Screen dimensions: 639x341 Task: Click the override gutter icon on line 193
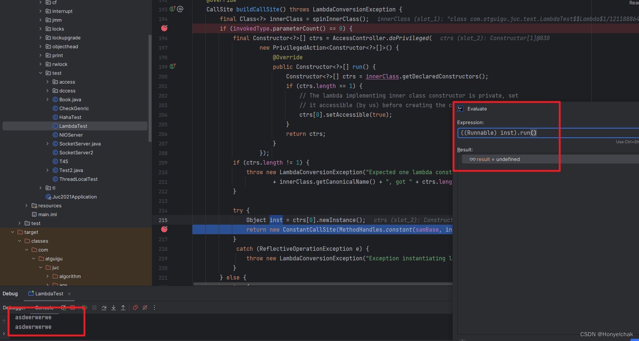172,9
